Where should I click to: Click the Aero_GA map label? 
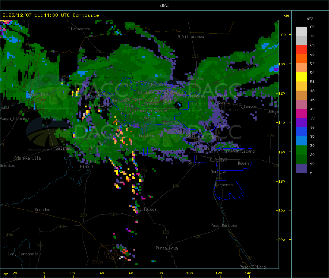[219, 172]
